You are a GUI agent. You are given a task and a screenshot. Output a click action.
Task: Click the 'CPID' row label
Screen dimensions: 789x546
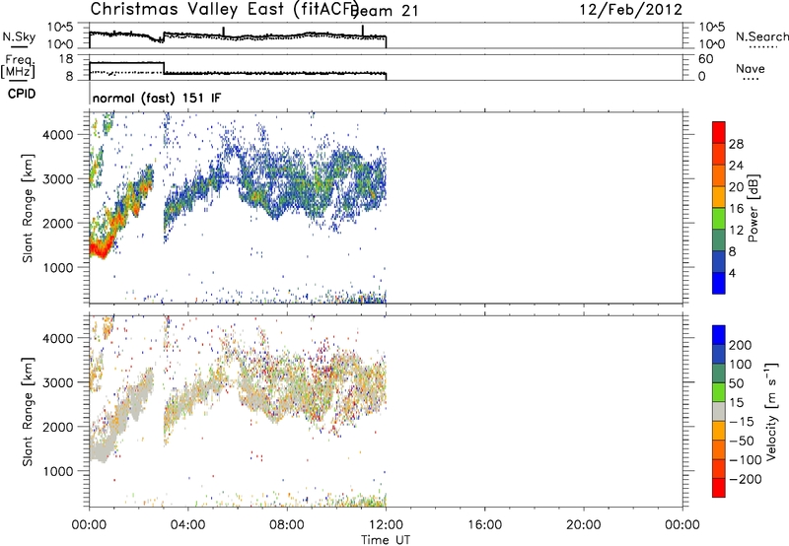pyautogui.click(x=22, y=94)
